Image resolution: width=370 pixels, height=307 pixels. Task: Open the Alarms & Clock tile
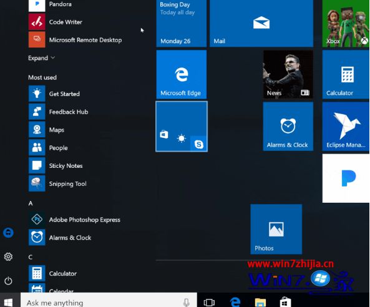pyautogui.click(x=288, y=127)
